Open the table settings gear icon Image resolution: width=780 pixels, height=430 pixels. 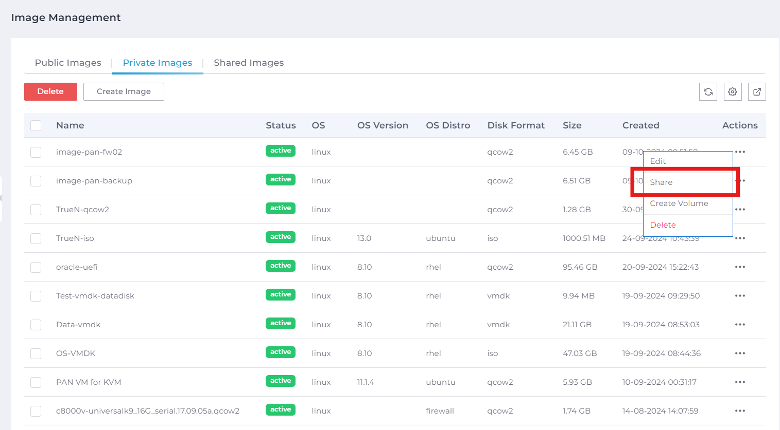732,92
